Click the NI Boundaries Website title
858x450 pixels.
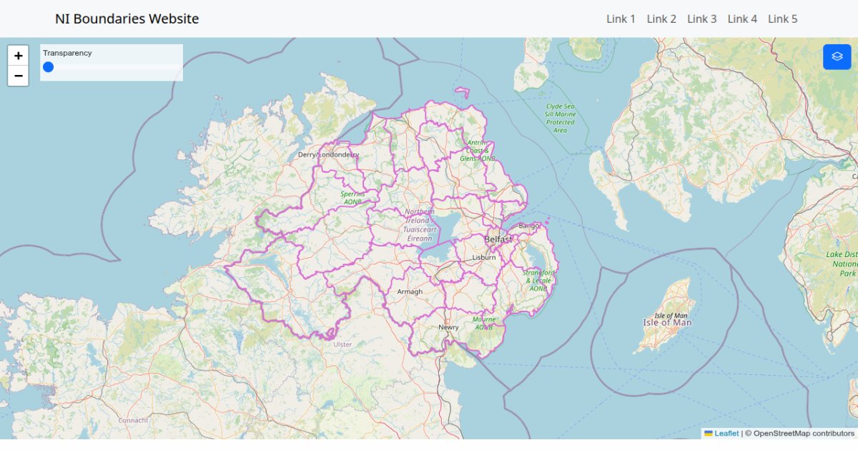[127, 19]
